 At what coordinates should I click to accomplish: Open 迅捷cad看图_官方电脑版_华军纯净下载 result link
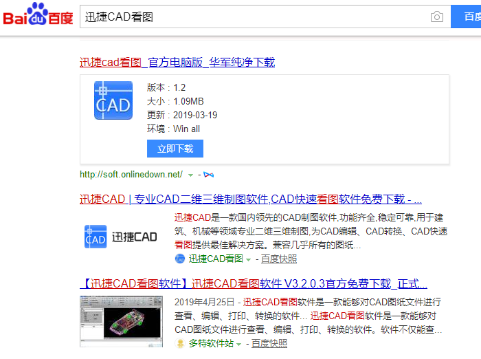point(177,63)
